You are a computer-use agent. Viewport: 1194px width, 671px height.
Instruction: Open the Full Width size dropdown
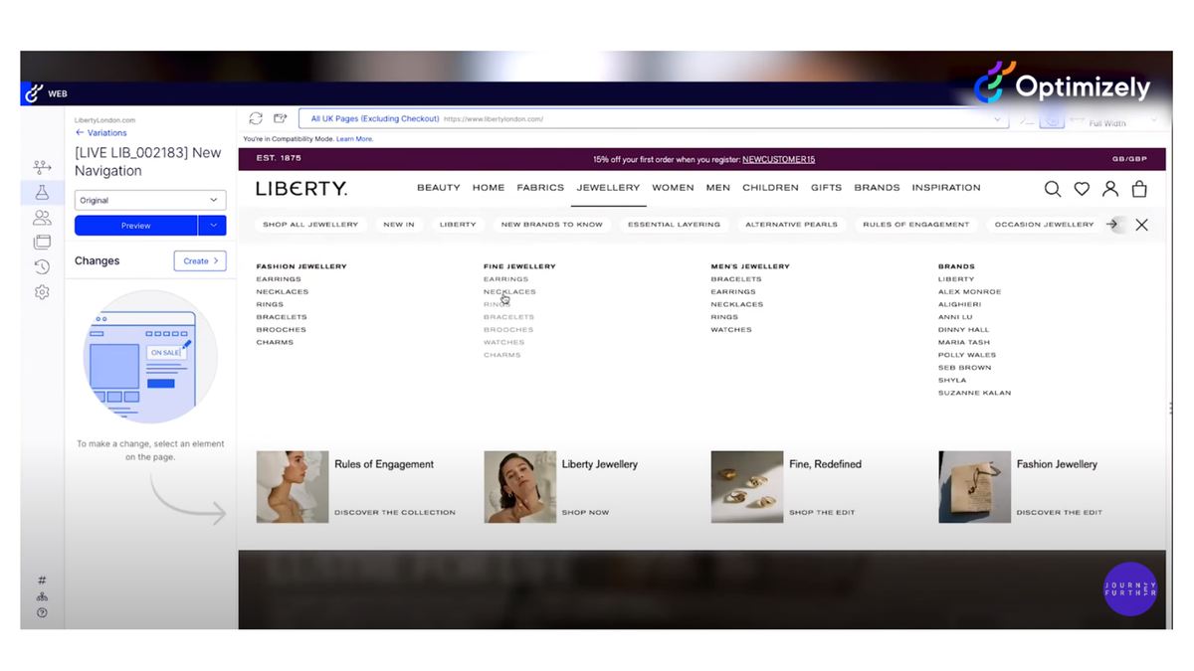coord(1114,120)
